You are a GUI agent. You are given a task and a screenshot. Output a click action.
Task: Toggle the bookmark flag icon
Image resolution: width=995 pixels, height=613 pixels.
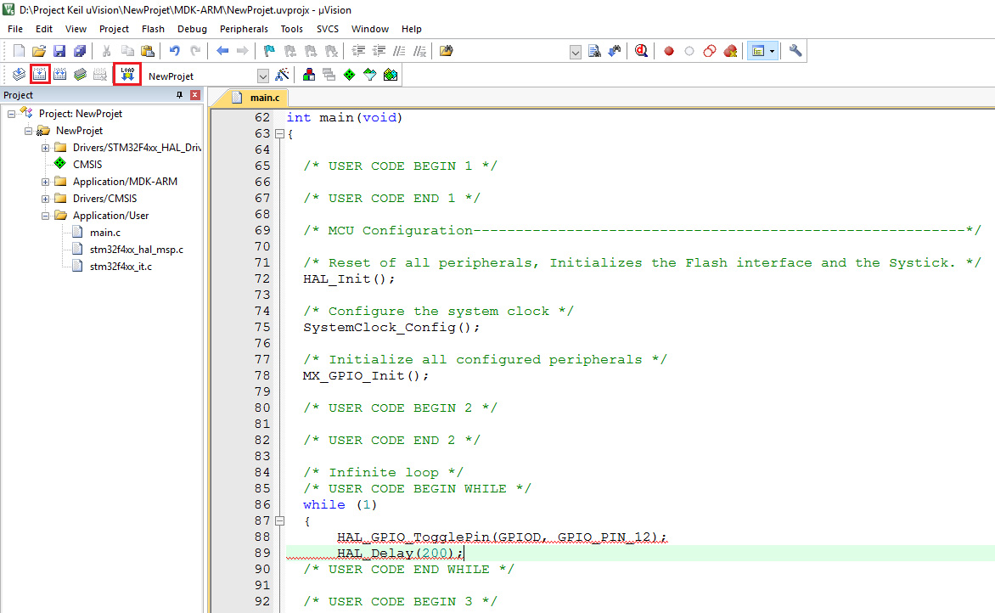tap(269, 51)
